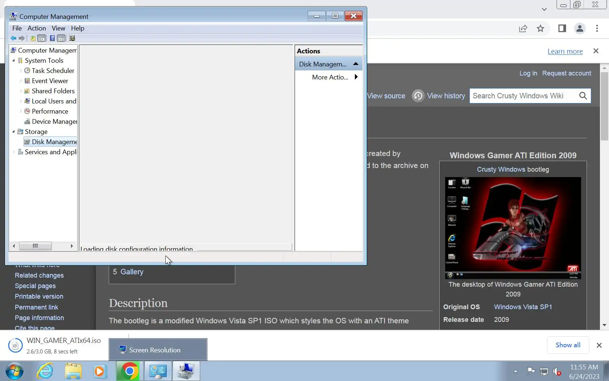Click the tree pane scroll left arrow
The width and height of the screenshot is (609, 381).
(x=14, y=246)
